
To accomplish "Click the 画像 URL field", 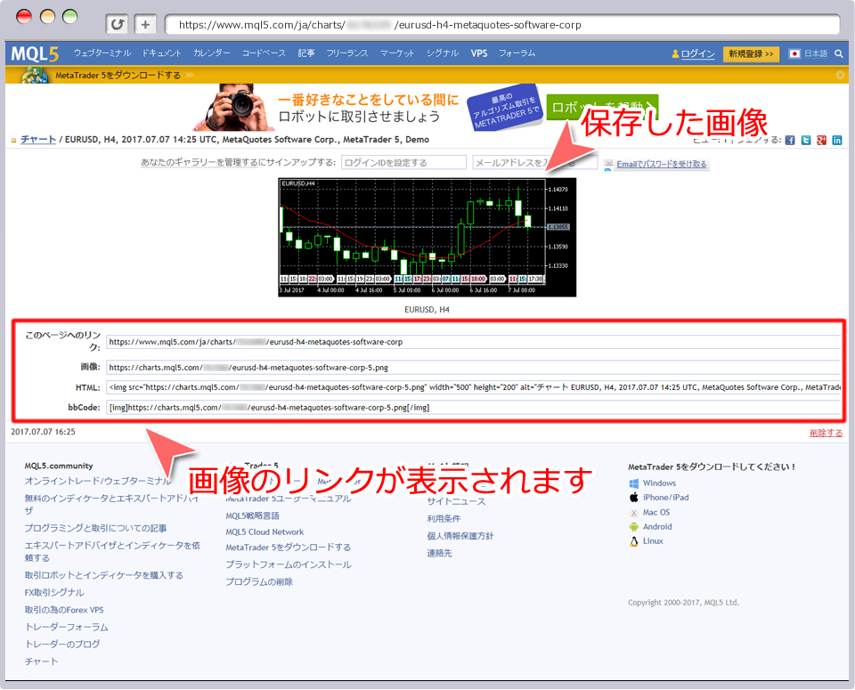I will [x=473, y=368].
